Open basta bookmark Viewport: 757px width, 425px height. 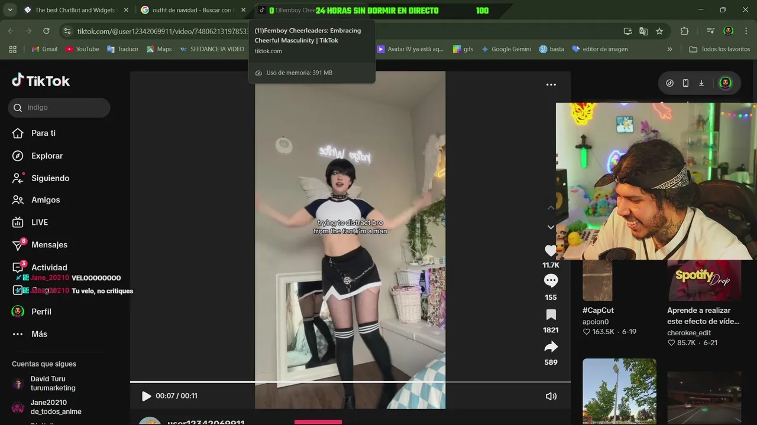point(552,49)
